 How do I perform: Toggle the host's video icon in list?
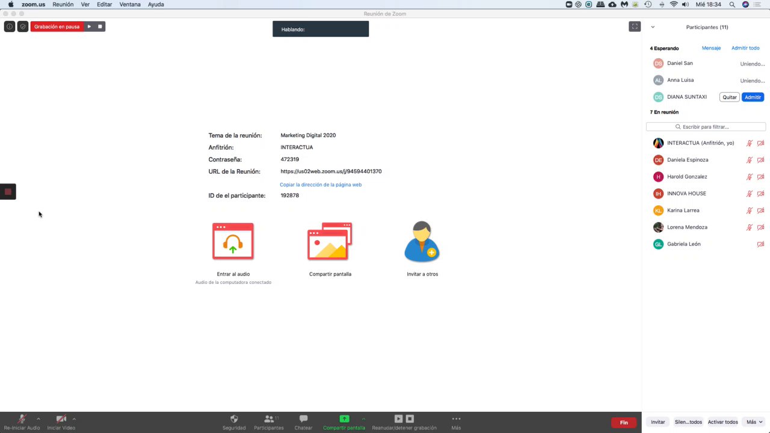click(x=760, y=143)
